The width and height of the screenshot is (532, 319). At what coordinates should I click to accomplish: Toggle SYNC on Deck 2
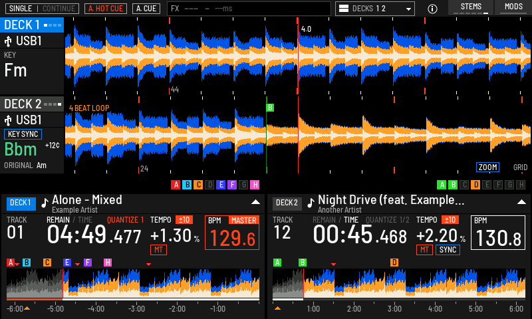pyautogui.click(x=448, y=250)
